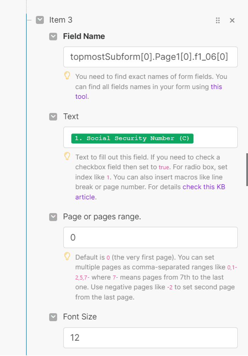This screenshot has height=356, width=248.
Task: Remove Item 3 with the X icon
Action: click(x=232, y=21)
